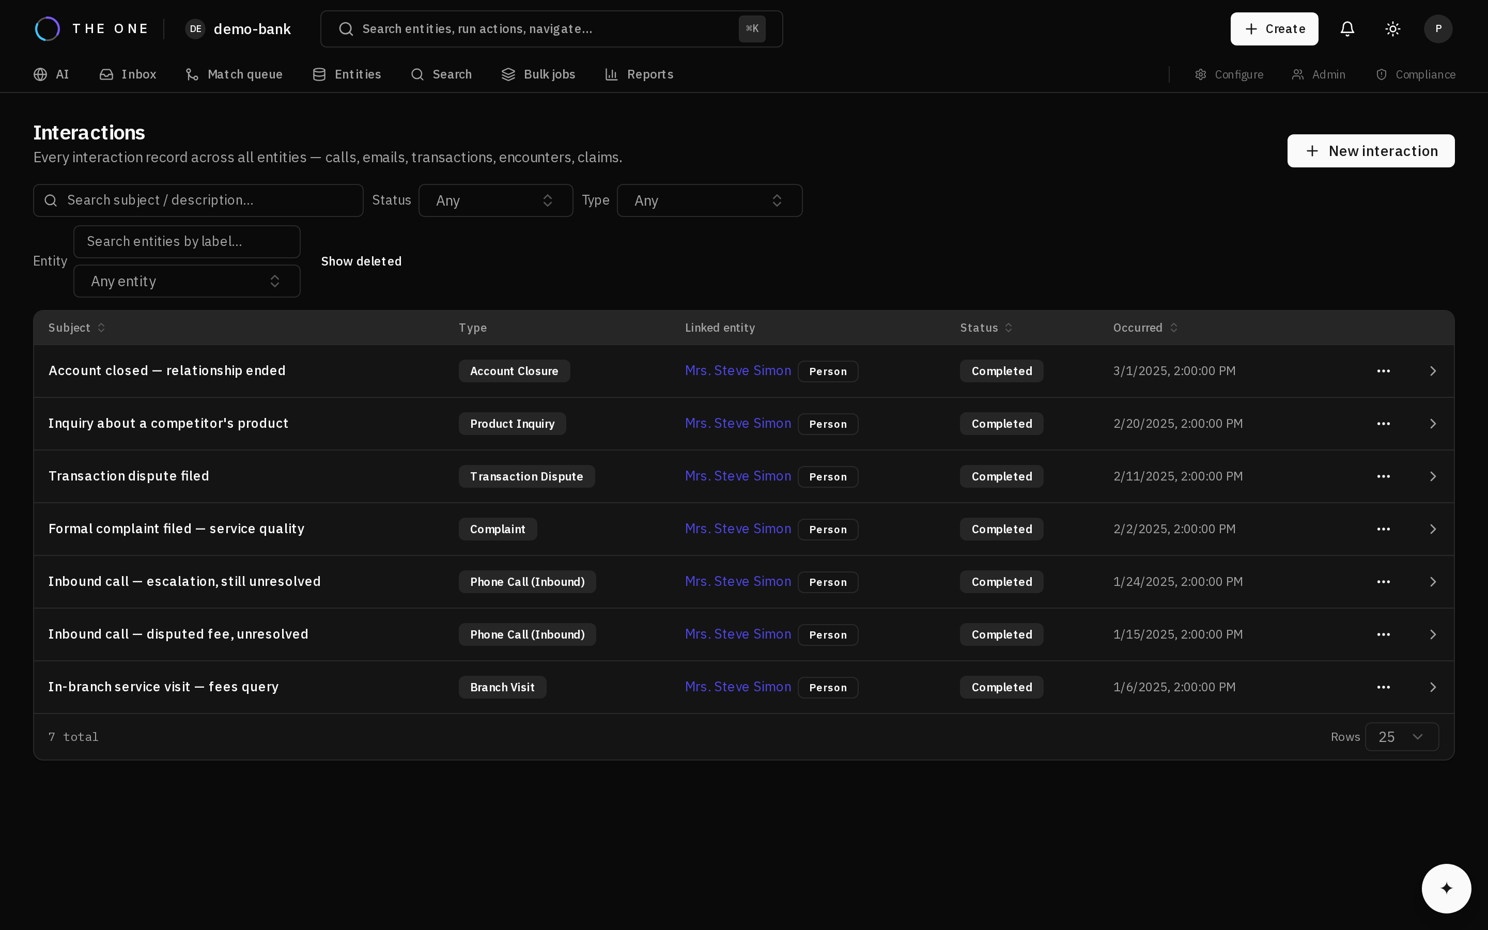Expand the In-branch service visit row chevron
Screen dimensions: 1488x930
tap(1433, 687)
